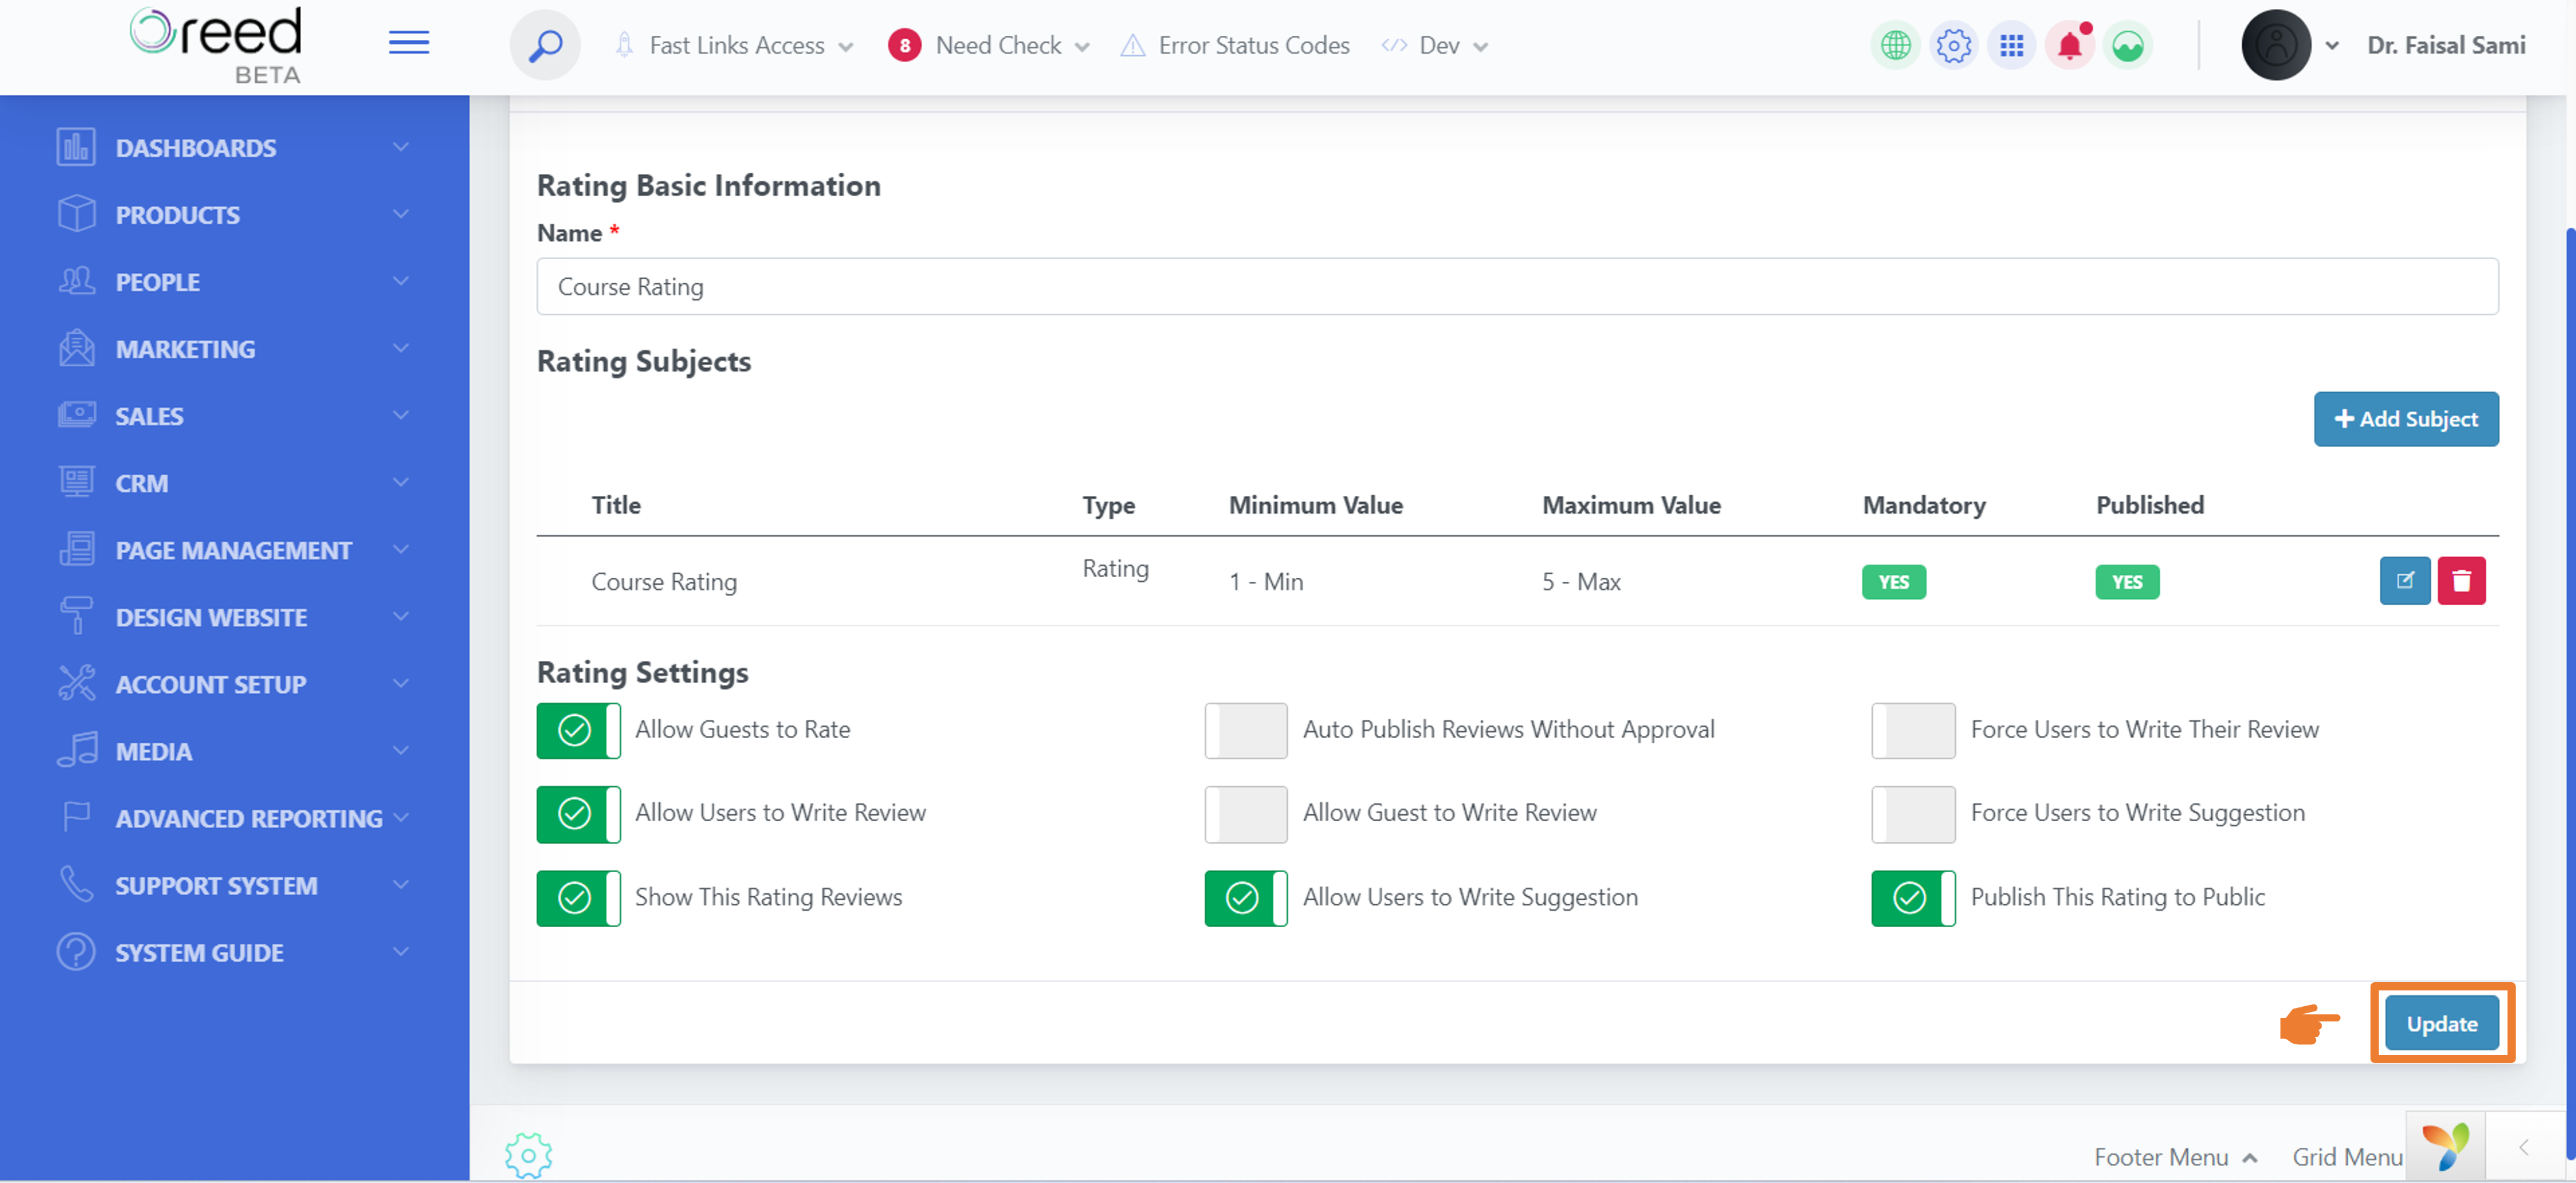Enable Auto Publish Reviews Without Approval

tap(1246, 730)
